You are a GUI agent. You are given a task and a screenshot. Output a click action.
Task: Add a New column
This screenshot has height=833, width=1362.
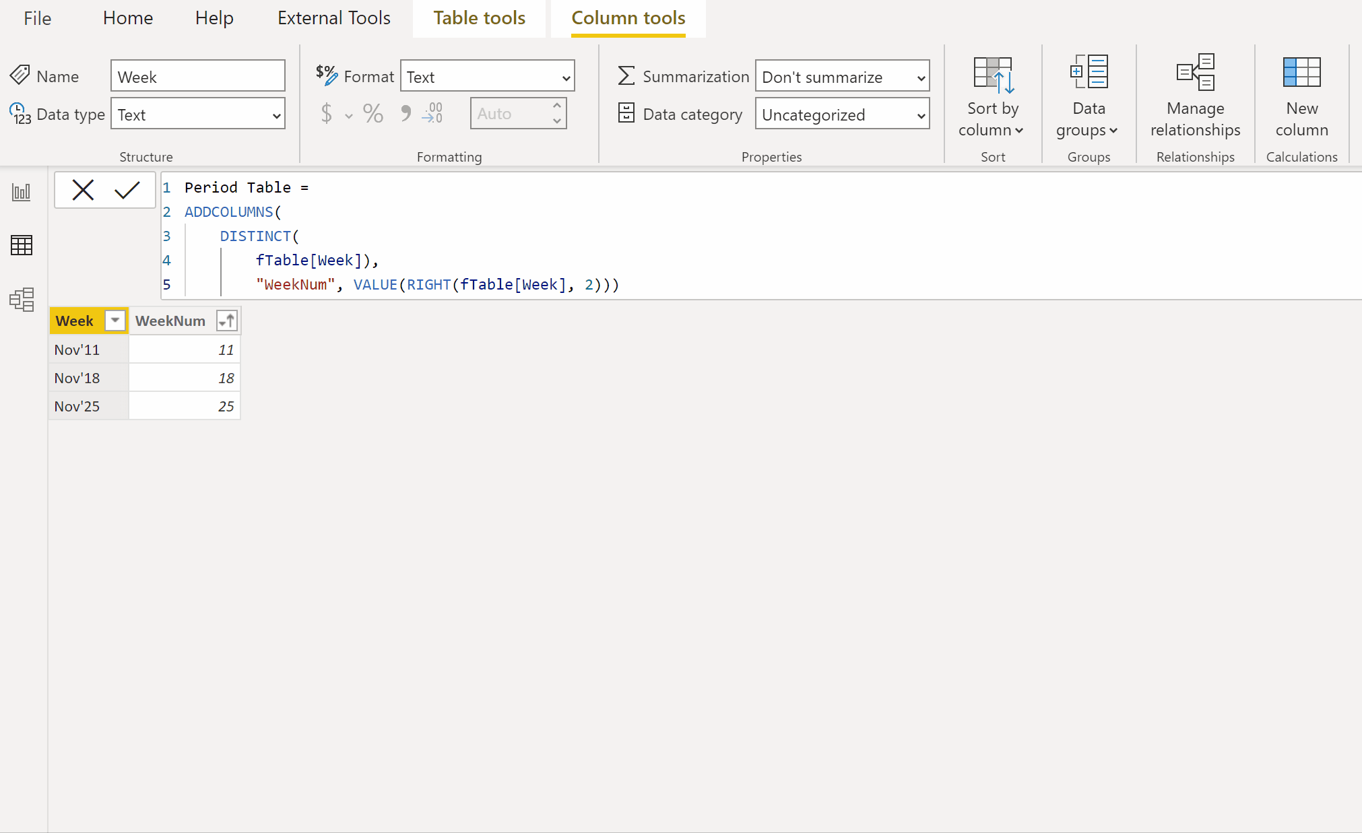coord(1301,96)
